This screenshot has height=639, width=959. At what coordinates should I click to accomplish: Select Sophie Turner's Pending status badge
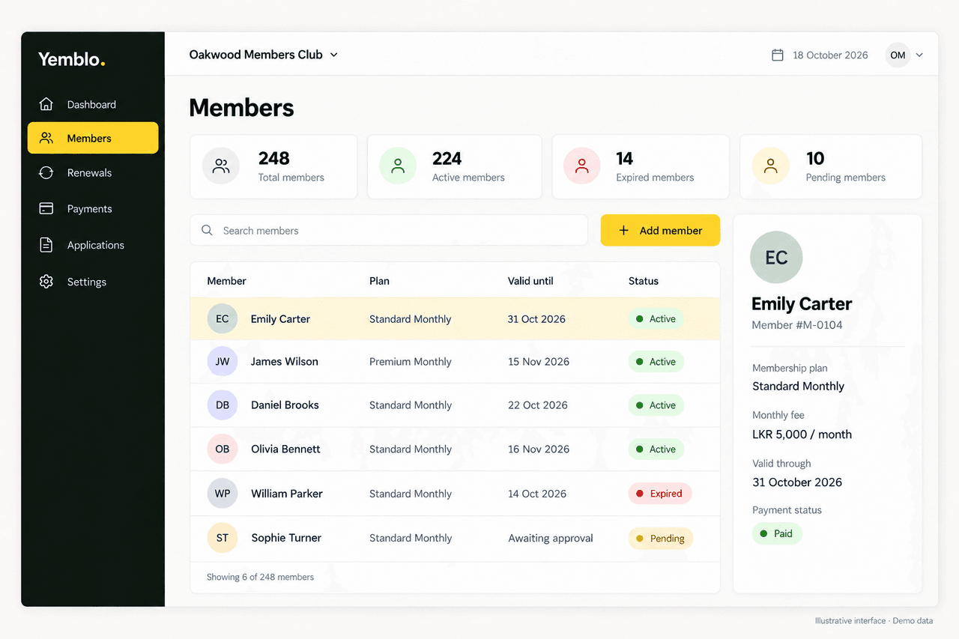(x=660, y=539)
